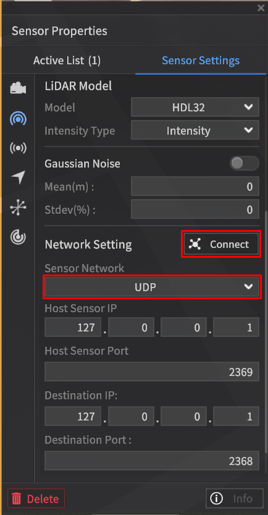Select the camera sensor icon in sidebar
The width and height of the screenshot is (268, 515).
click(18, 88)
